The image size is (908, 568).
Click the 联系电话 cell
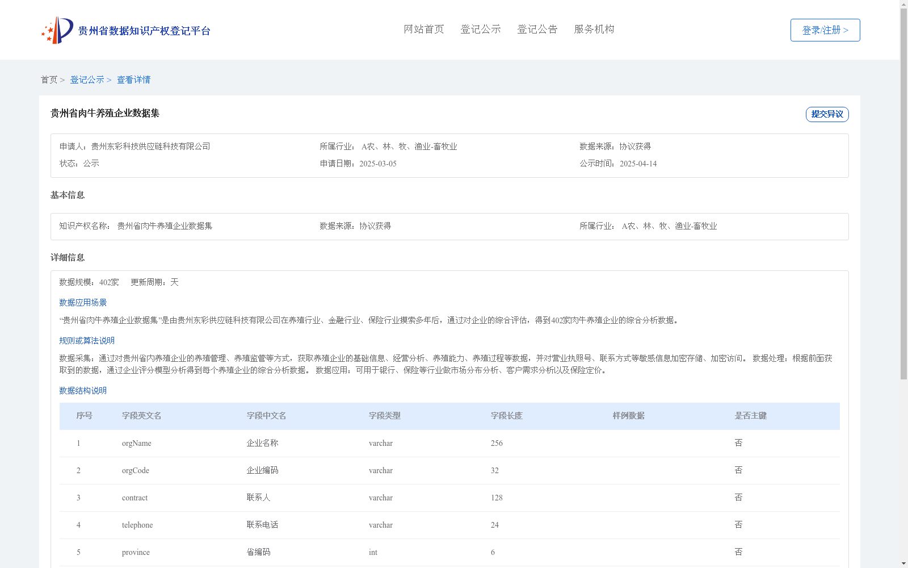(x=262, y=525)
